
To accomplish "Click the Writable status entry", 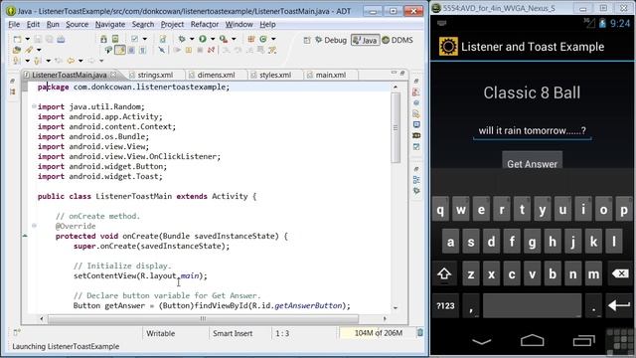I will coord(161,333).
